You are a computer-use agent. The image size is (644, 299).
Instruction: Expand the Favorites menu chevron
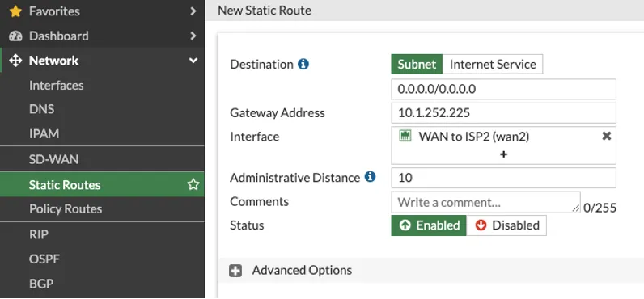[193, 11]
